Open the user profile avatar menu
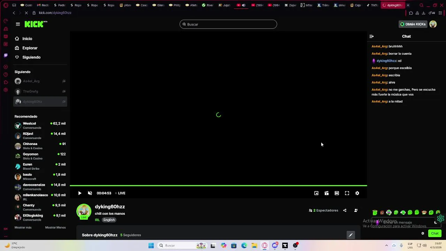446x251 pixels. point(433,24)
